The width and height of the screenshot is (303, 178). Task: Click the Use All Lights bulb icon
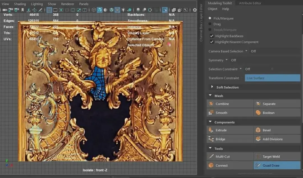point(123,10)
